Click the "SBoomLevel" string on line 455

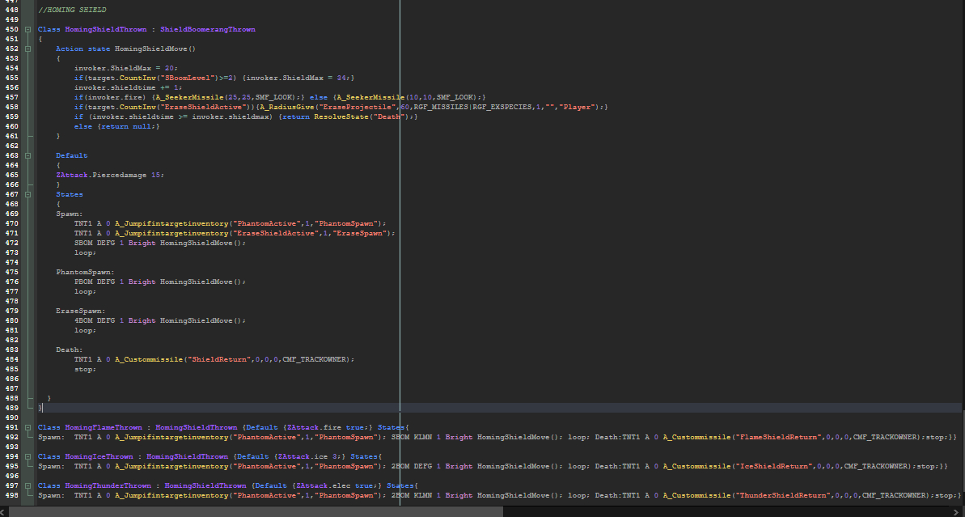click(x=188, y=78)
